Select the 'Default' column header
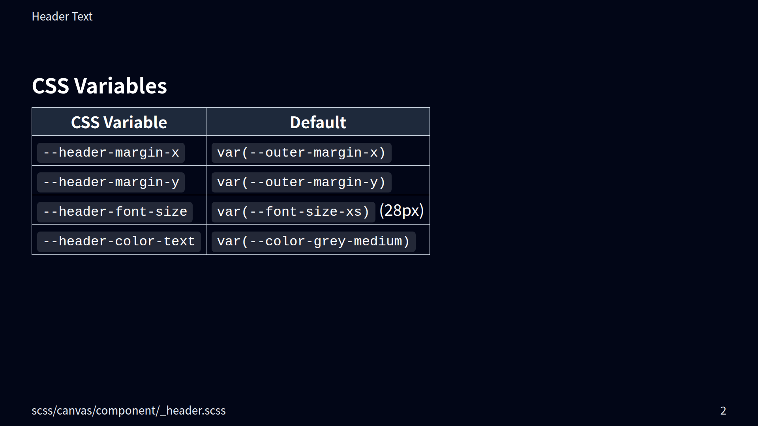This screenshot has height=426, width=758. [x=318, y=122]
